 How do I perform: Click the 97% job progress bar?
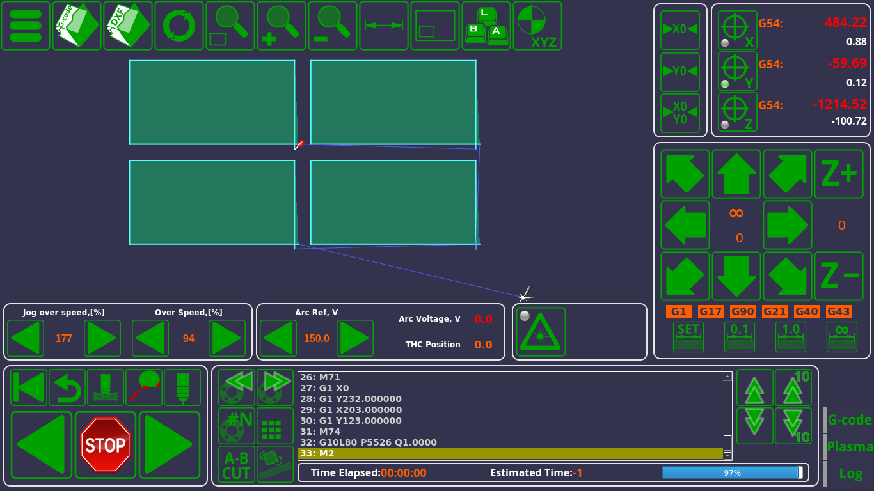pyautogui.click(x=731, y=473)
